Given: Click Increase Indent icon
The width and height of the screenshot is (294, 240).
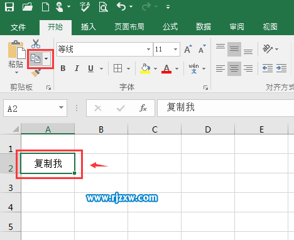Looking at the screenshot, I should (x=281, y=68).
